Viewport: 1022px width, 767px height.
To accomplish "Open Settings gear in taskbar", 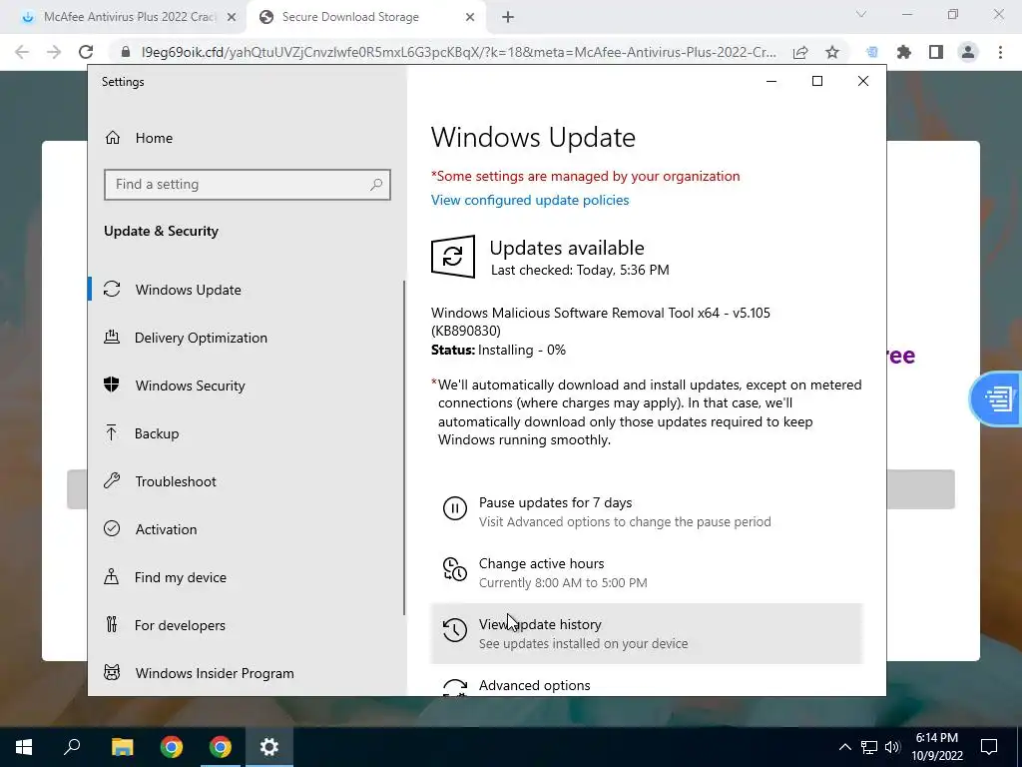I will (x=269, y=747).
